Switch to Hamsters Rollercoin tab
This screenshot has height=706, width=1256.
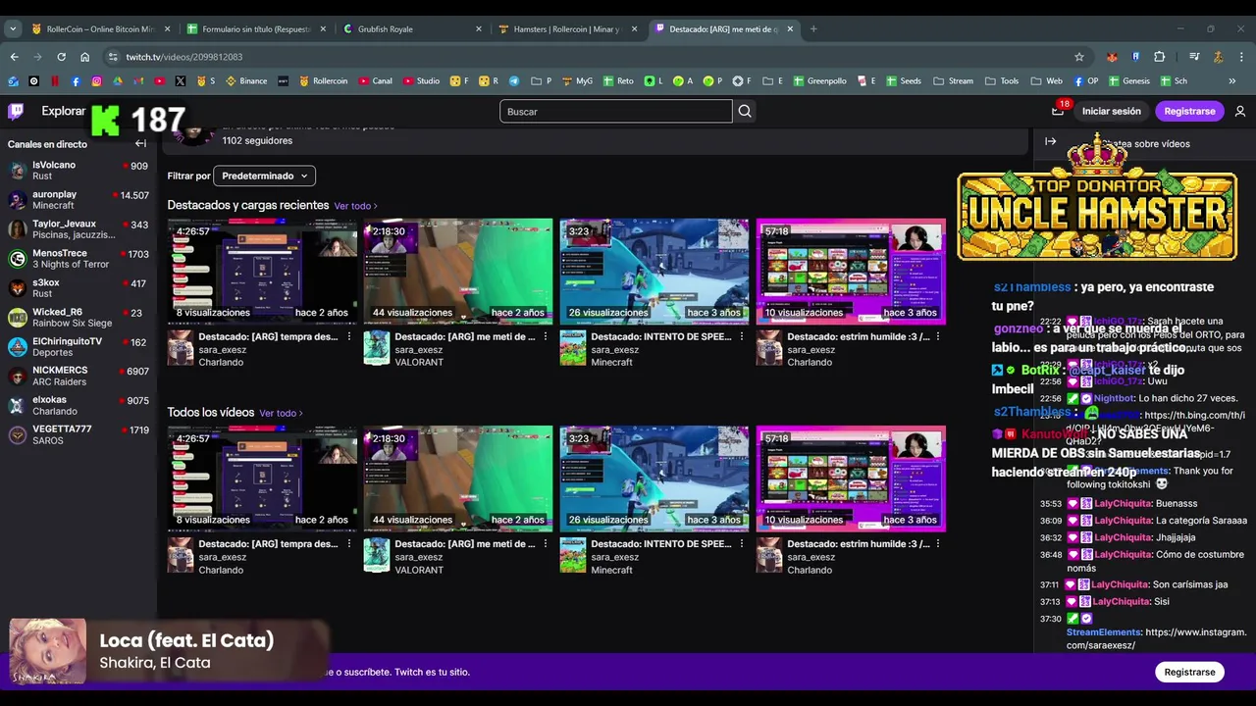point(568,29)
